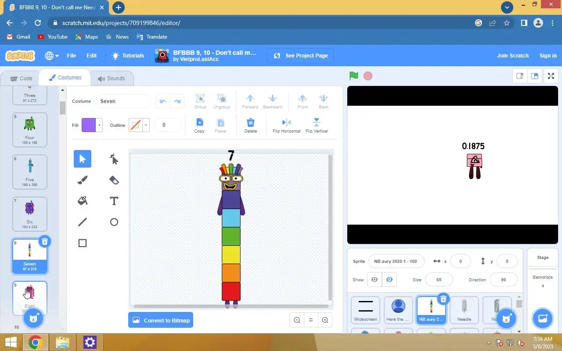Viewport: 562px width, 351px height.
Task: Switch to the Code tab
Action: point(22,79)
